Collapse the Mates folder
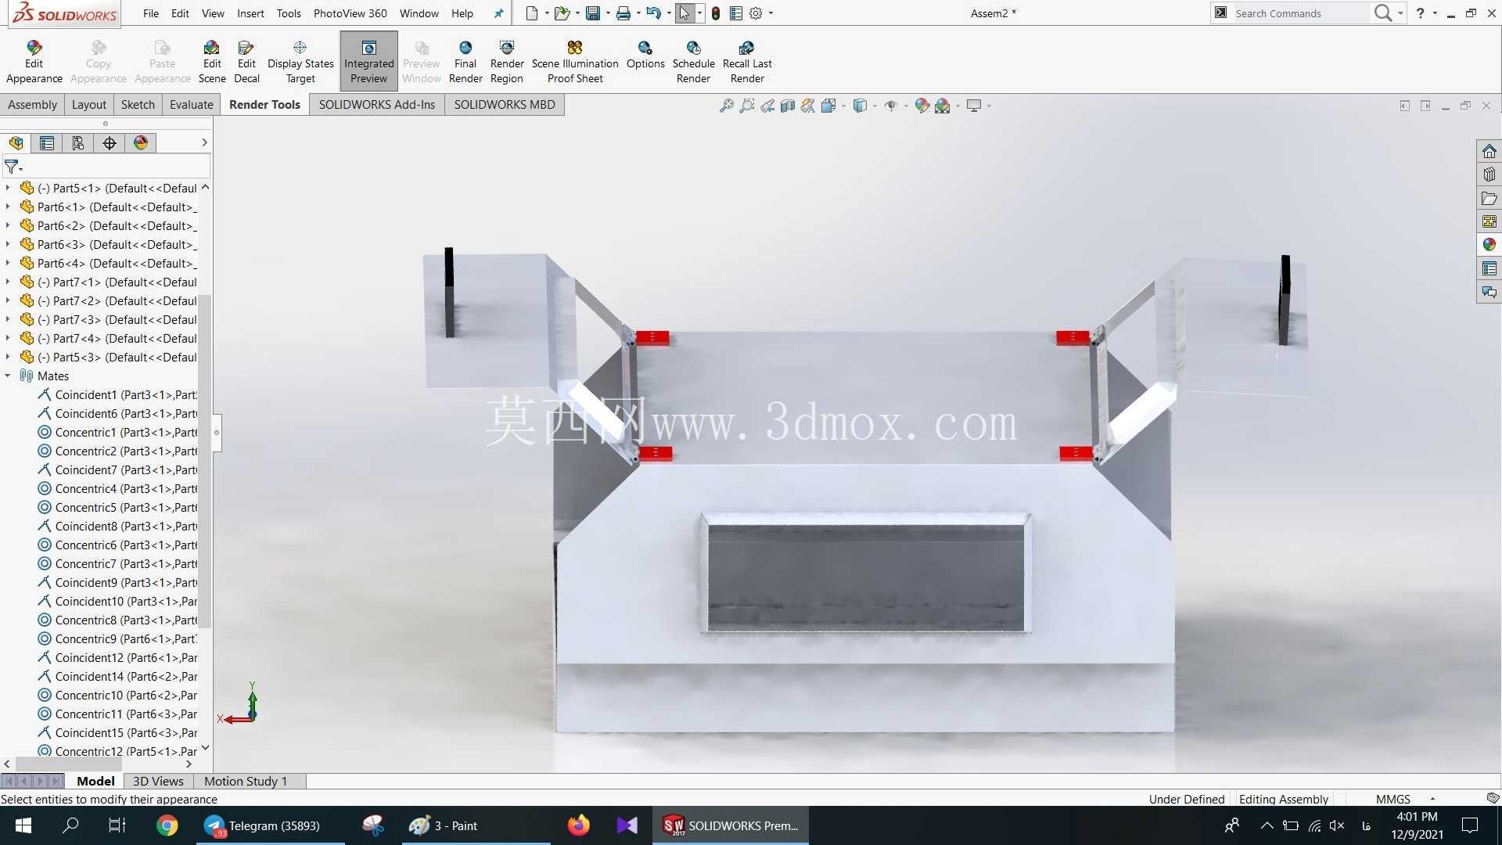1502x845 pixels. click(8, 376)
